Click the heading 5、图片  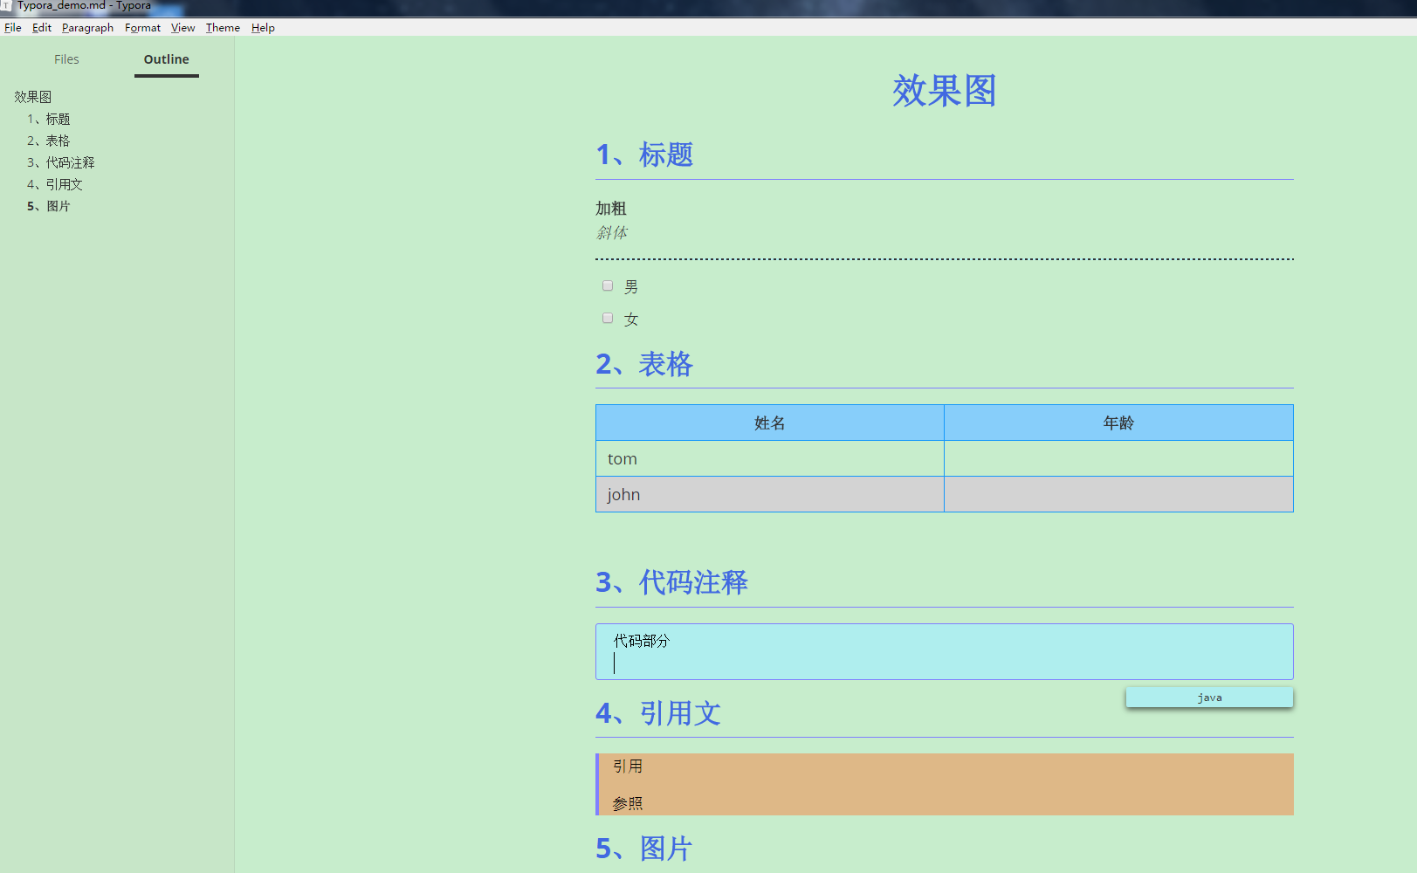pos(644,849)
